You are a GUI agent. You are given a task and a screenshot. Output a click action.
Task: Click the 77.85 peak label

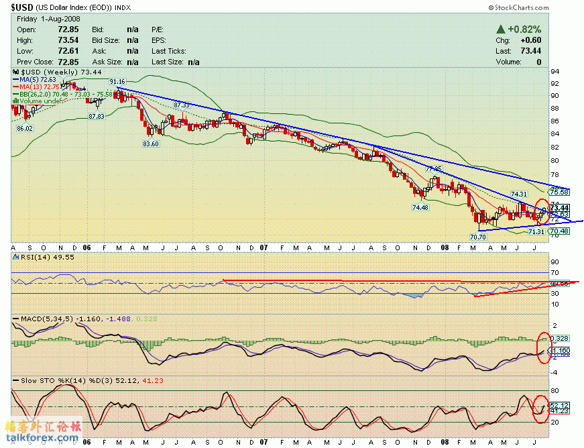click(434, 169)
